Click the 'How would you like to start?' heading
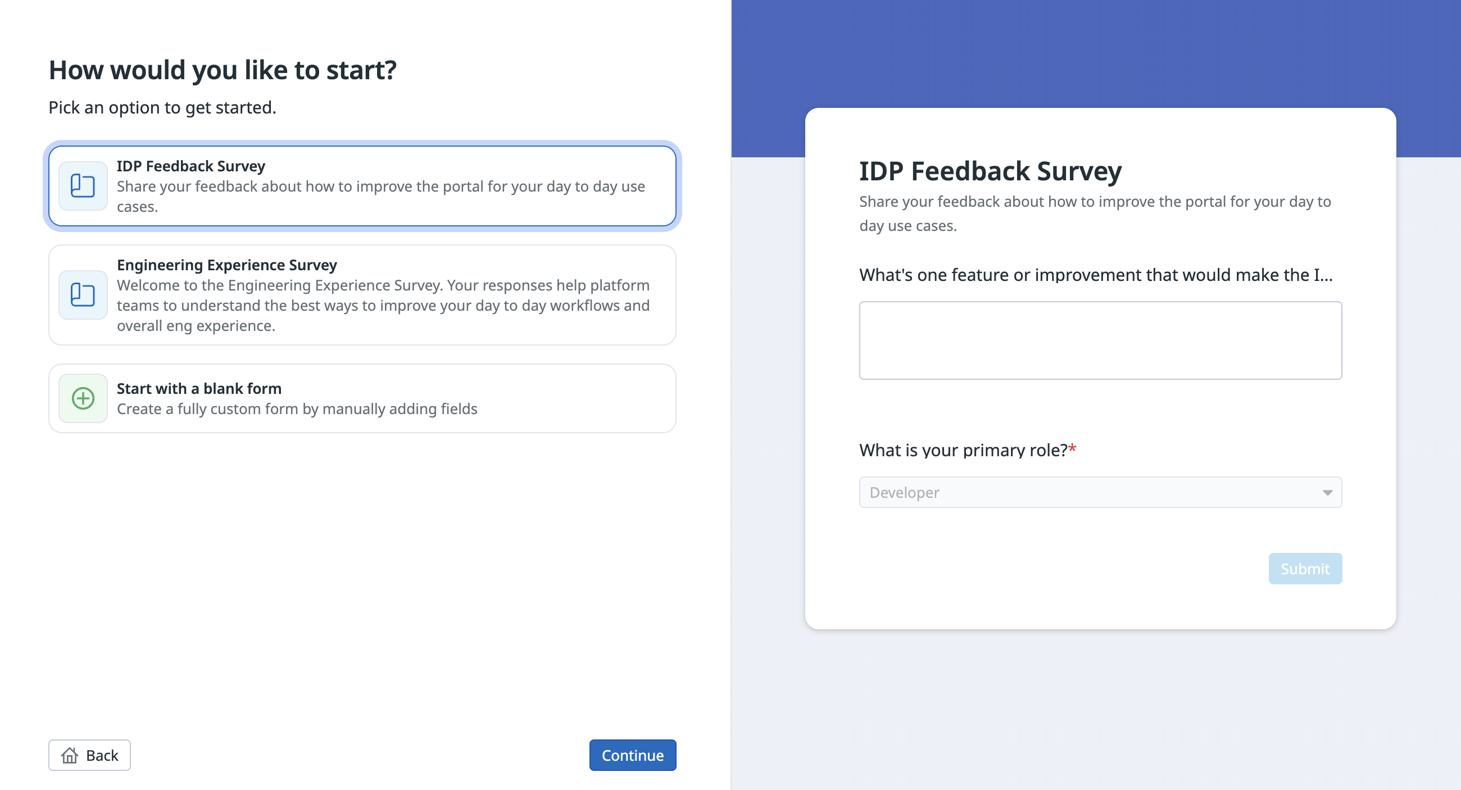The height and width of the screenshot is (790, 1461). (223, 70)
